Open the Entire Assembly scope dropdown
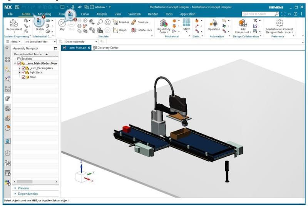This screenshot has height=206, width=308. coord(81,42)
